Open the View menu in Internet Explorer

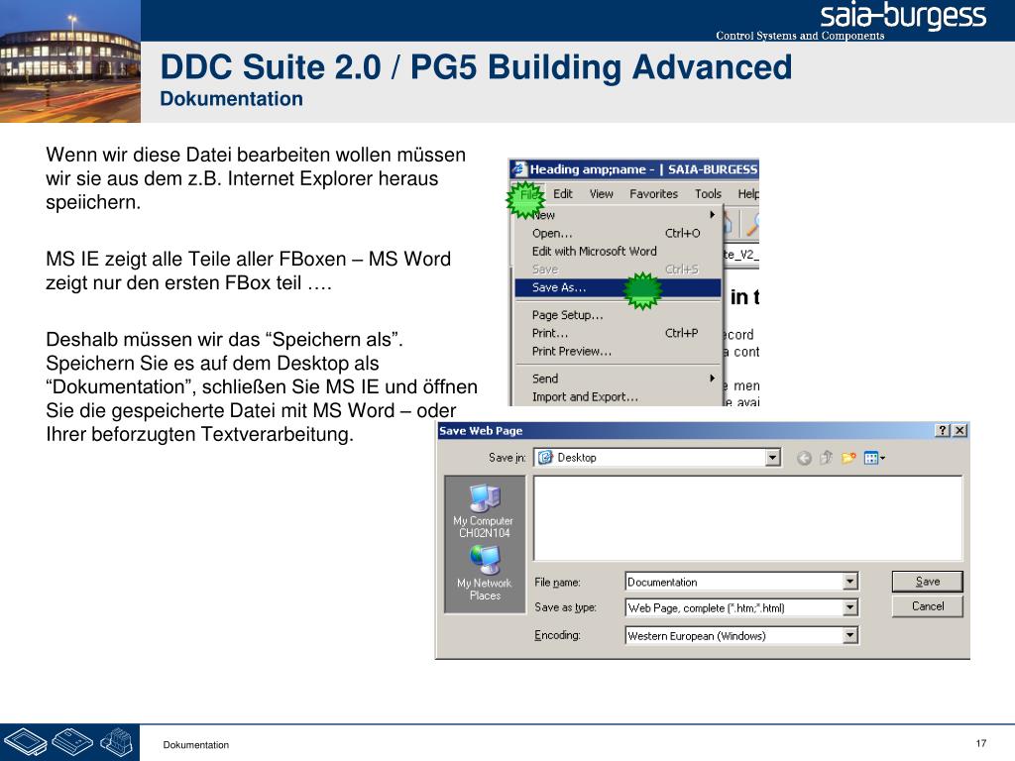602,194
